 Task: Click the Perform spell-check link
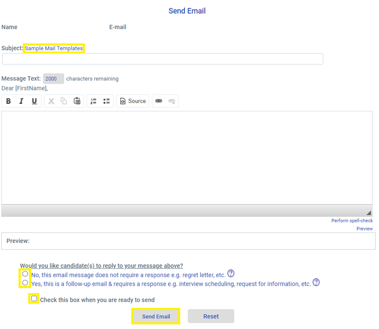[352, 221]
